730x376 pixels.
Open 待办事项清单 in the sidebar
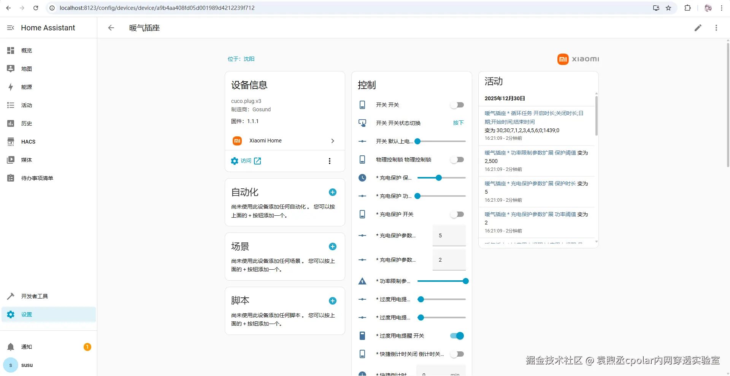click(49, 178)
